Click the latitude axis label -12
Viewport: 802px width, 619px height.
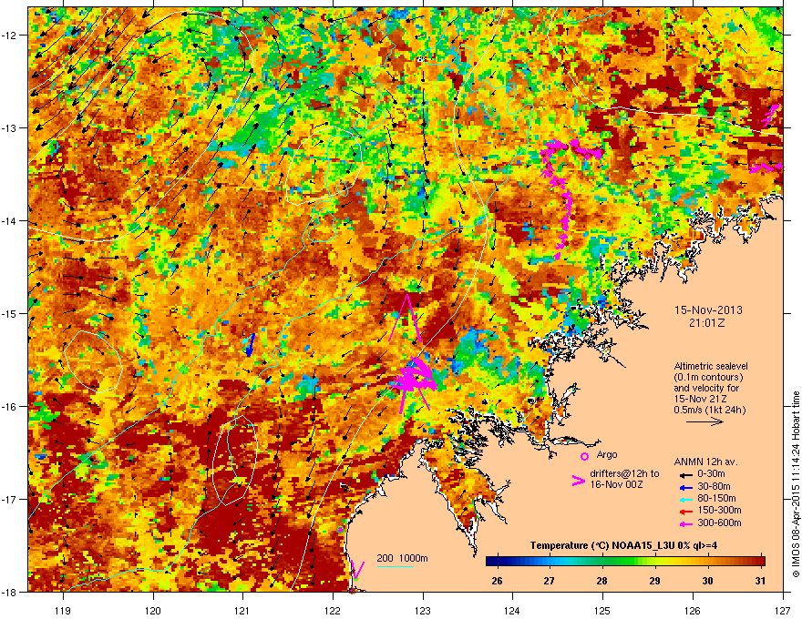[x=10, y=35]
